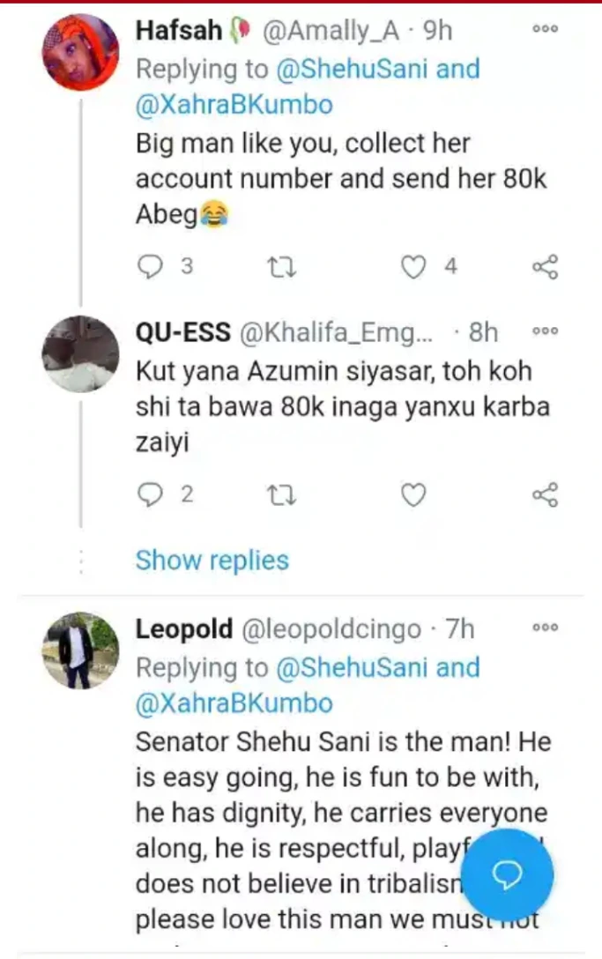Reply to QU-ESS's tweet
The height and width of the screenshot is (959, 602).
(152, 495)
